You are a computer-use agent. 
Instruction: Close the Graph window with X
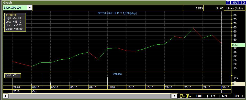(244, 3)
